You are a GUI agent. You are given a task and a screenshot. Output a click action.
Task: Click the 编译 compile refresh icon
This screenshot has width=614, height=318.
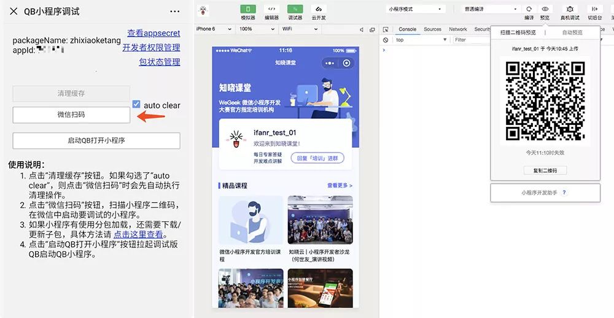coord(529,9)
